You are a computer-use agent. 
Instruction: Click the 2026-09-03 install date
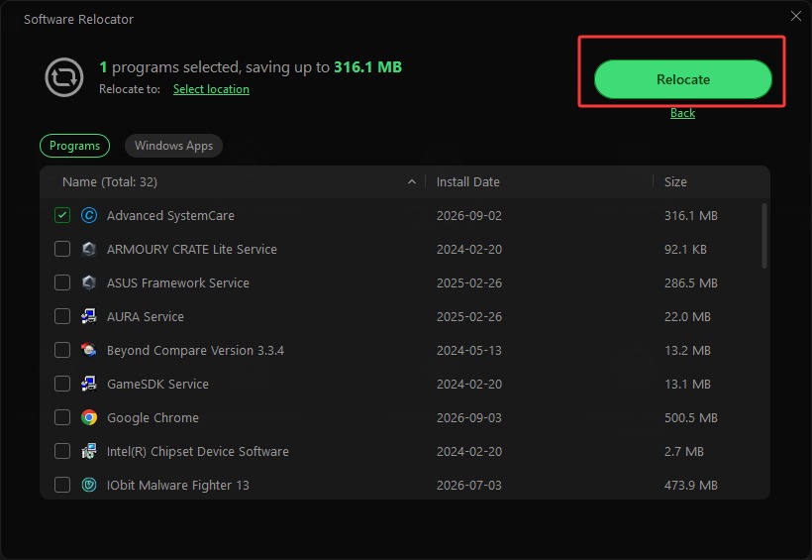click(469, 418)
